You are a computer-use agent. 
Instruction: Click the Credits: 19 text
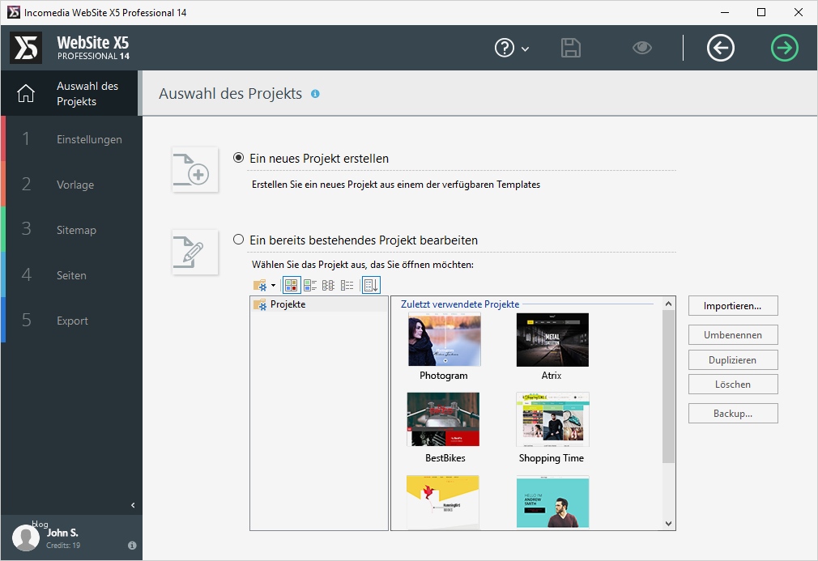(63, 546)
